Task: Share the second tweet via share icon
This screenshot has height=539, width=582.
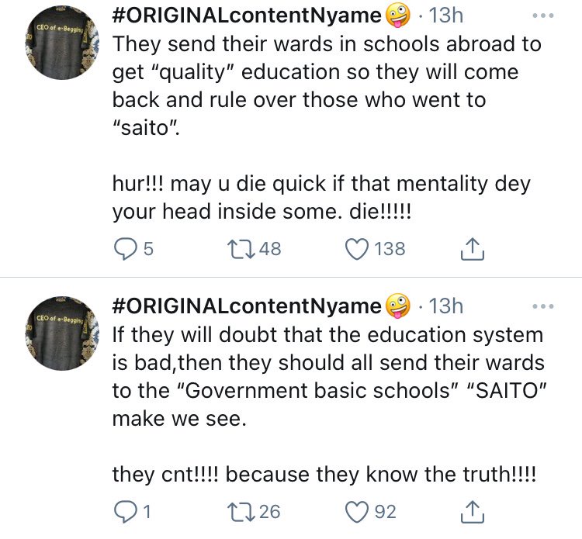Action: click(x=471, y=512)
